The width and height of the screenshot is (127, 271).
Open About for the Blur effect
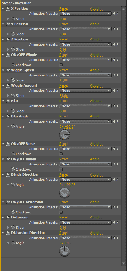tap(96, 101)
